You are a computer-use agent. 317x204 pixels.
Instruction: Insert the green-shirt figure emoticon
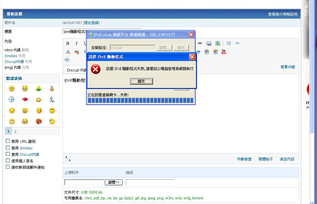pyautogui.click(x=39, y=89)
